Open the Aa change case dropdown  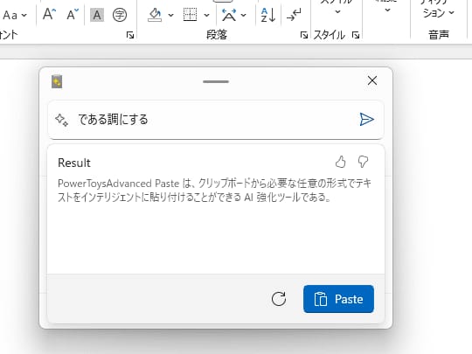coord(15,15)
